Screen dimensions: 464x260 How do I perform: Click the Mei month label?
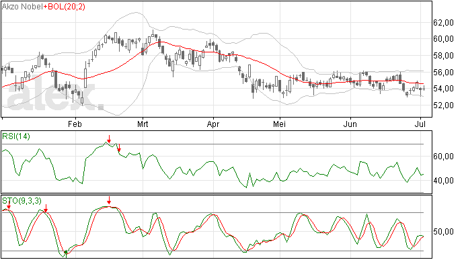tap(279, 124)
